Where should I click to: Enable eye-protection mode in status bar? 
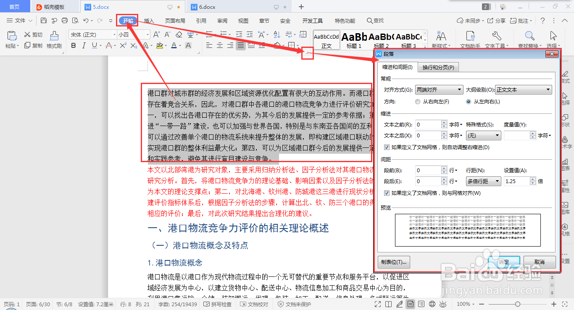tap(443, 304)
